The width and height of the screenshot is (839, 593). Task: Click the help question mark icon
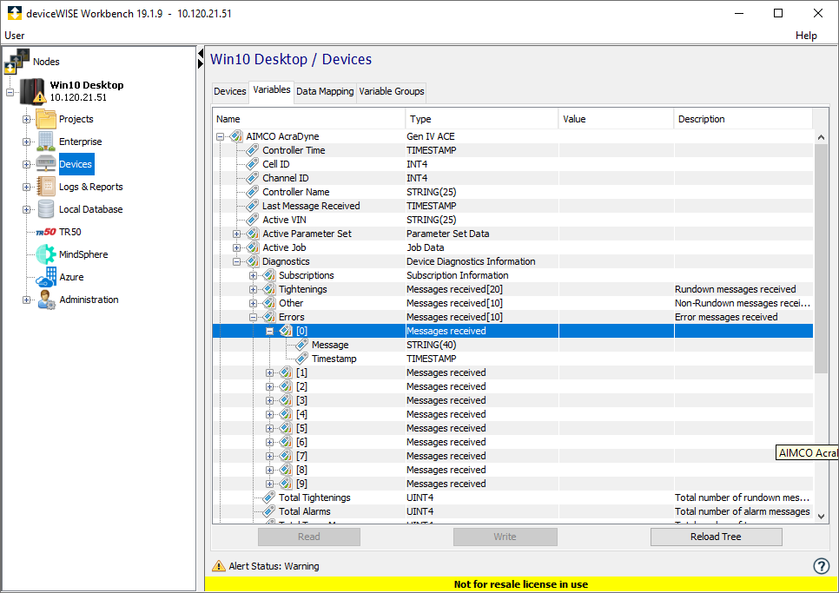821,566
